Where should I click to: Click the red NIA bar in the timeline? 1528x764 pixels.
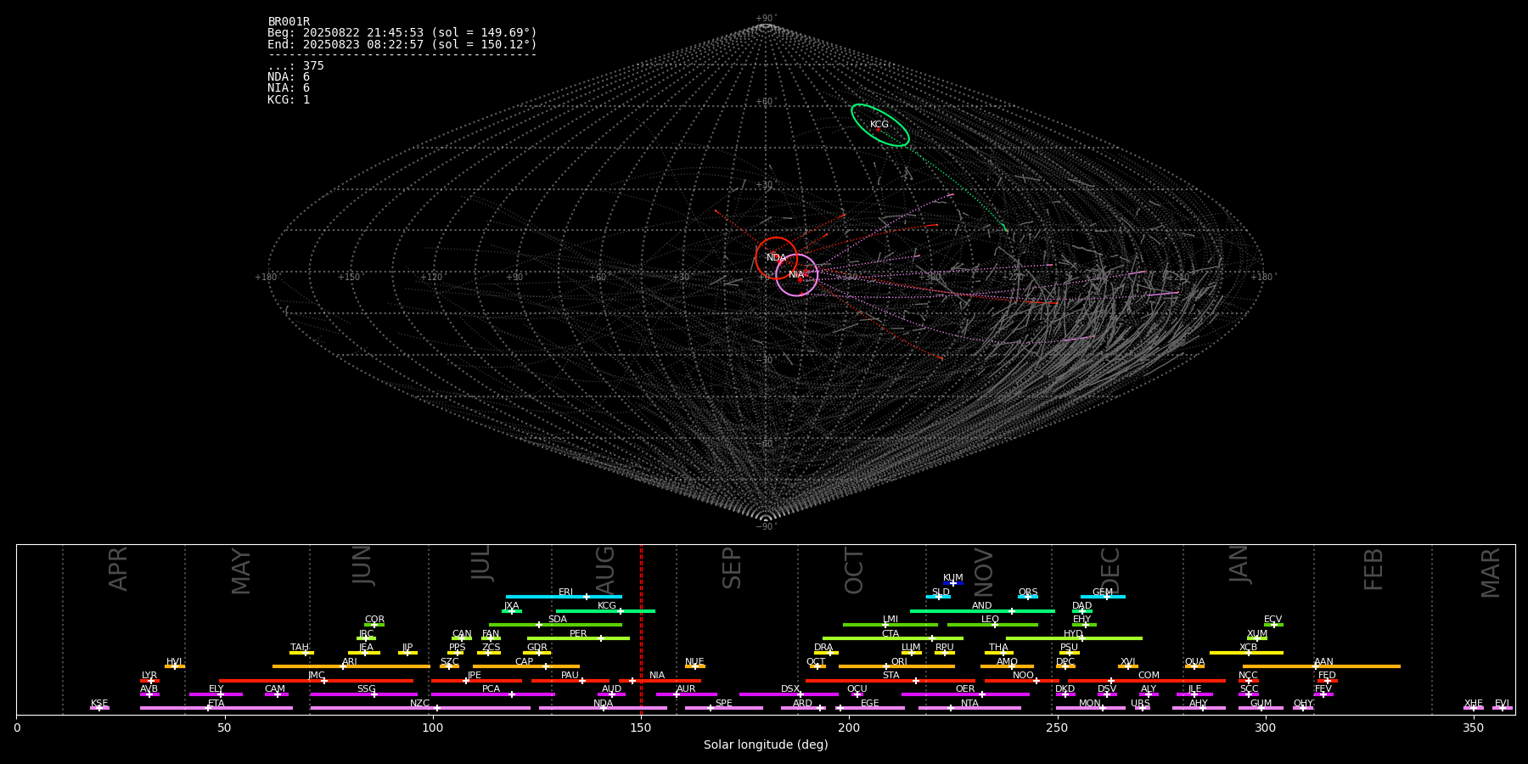coord(660,680)
